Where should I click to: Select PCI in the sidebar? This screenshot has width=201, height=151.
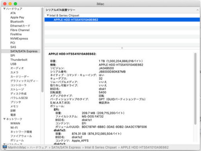pos(13,43)
